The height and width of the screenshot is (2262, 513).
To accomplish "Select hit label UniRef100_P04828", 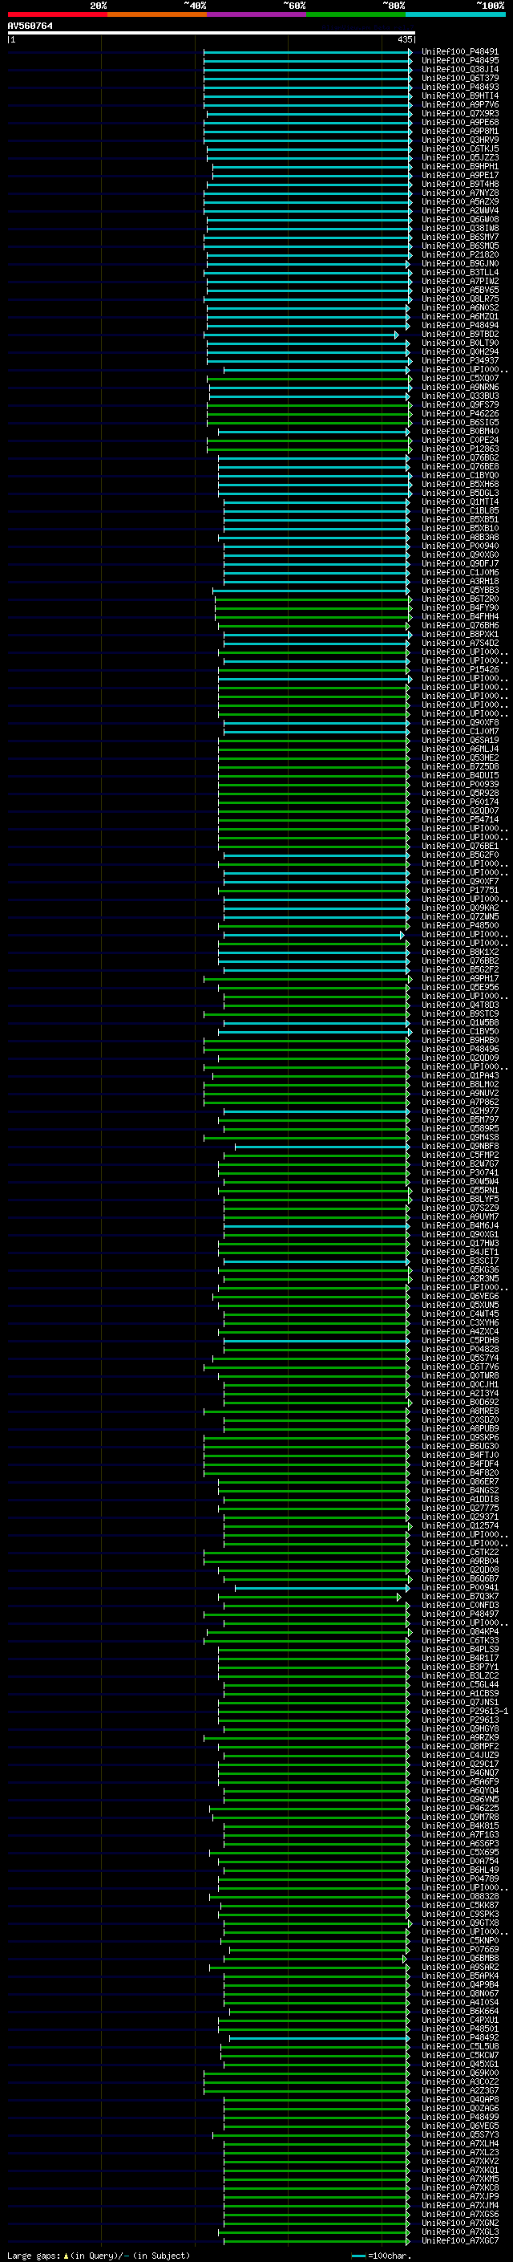I will (459, 1350).
